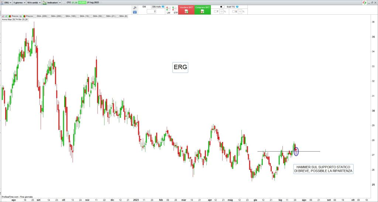Click the S percentage input field
378x202 pixels.
(x=240, y=11)
